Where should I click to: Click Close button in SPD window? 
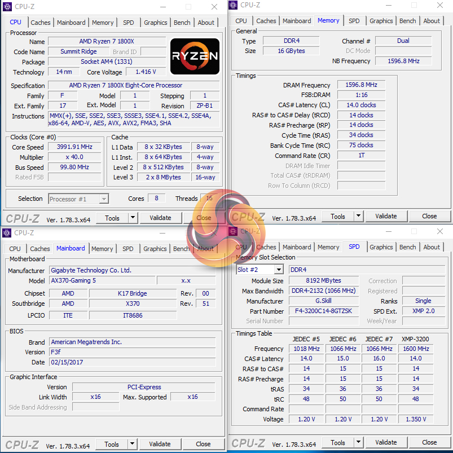tap(429, 442)
